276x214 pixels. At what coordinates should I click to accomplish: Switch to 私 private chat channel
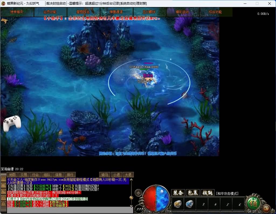click(3, 191)
